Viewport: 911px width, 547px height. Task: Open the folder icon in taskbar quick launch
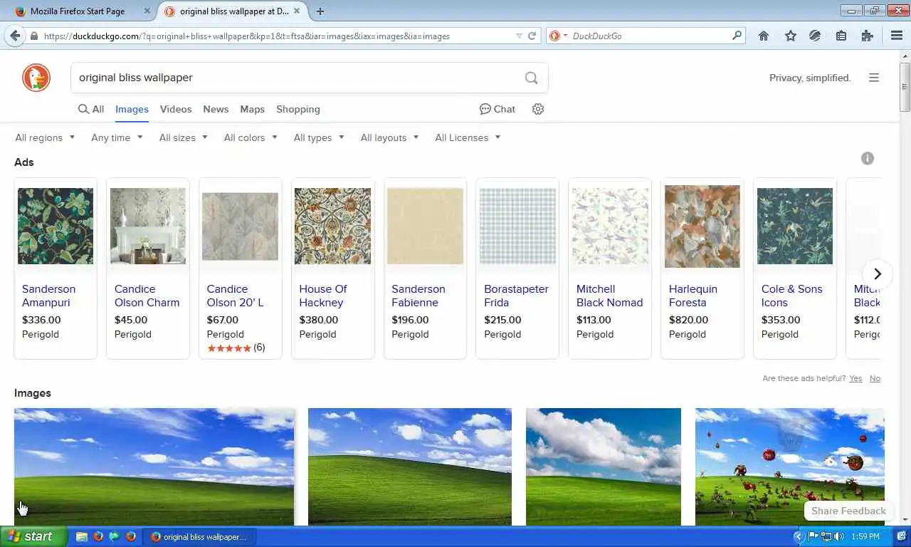point(82,537)
